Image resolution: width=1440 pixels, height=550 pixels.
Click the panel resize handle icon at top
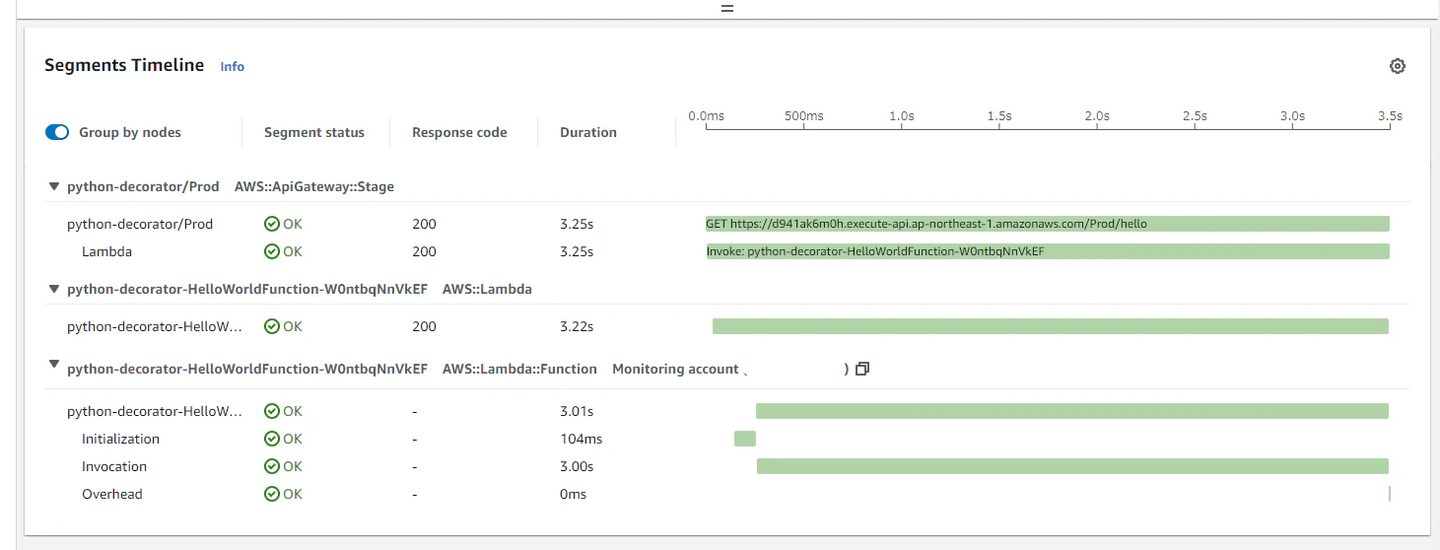[x=727, y=8]
